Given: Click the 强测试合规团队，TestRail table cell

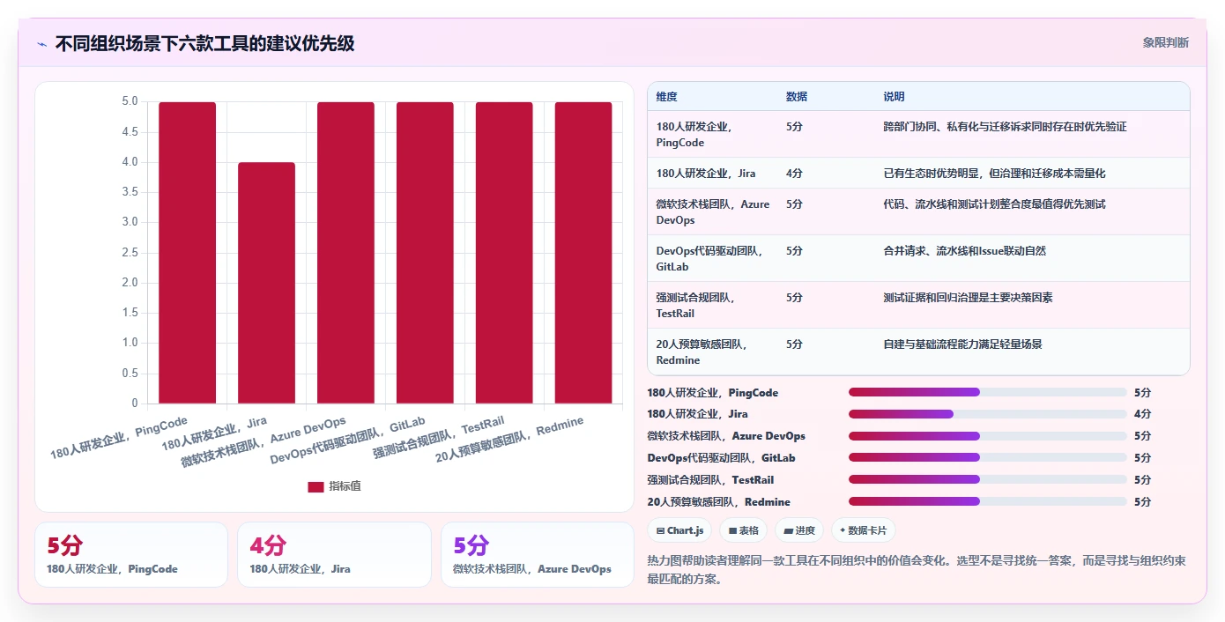Looking at the screenshot, I should click(712, 305).
